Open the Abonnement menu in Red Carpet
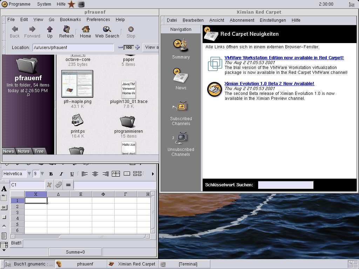Viewport: 359px width, 269px height. coord(242,20)
